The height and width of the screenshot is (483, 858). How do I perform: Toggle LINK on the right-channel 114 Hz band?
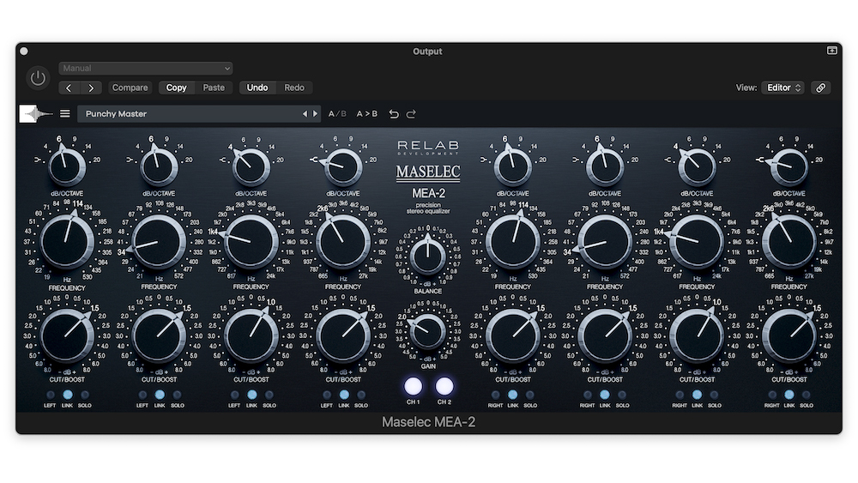coord(513,395)
